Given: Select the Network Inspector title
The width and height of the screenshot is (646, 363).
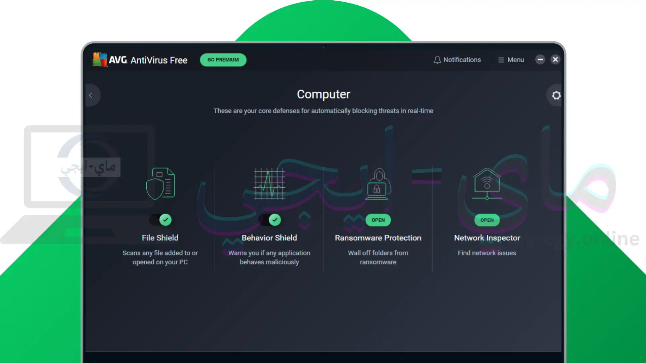Looking at the screenshot, I should [487, 238].
